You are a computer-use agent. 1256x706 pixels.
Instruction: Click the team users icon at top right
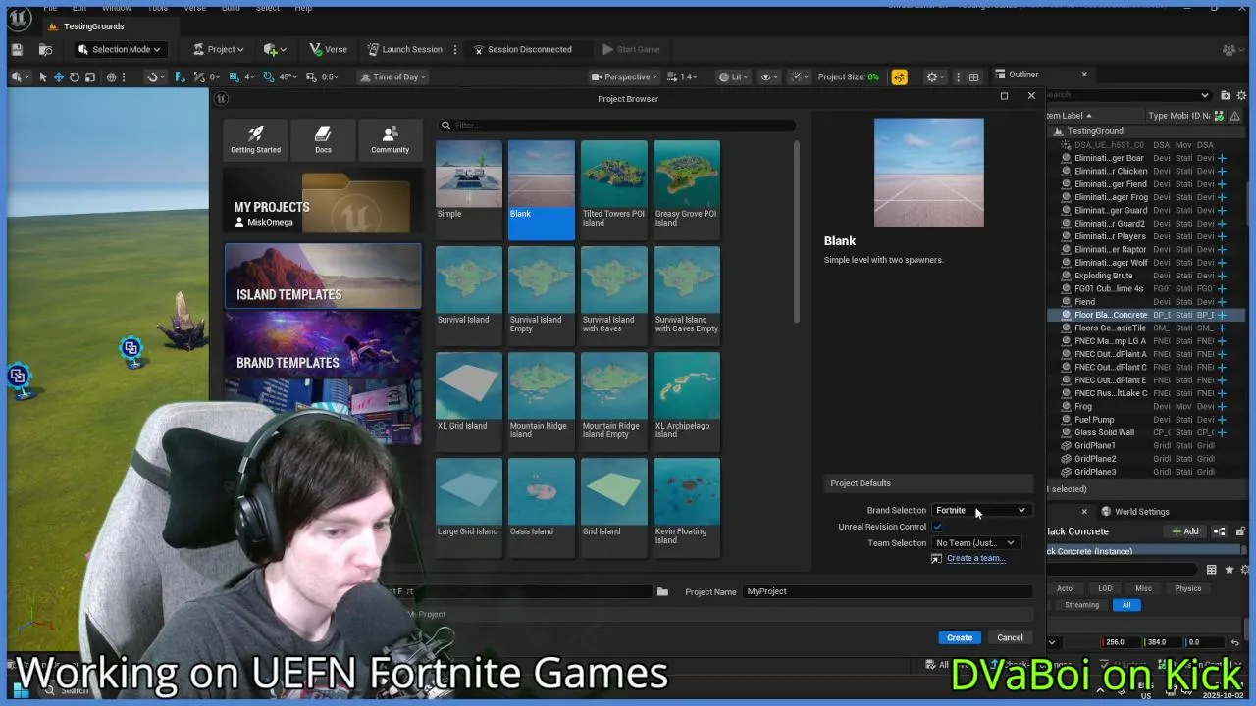[1230, 49]
